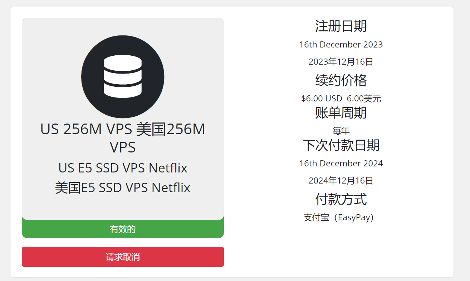Click the 下次付款日期 heading
Image resolution: width=470 pixels, height=281 pixels.
pyautogui.click(x=341, y=145)
